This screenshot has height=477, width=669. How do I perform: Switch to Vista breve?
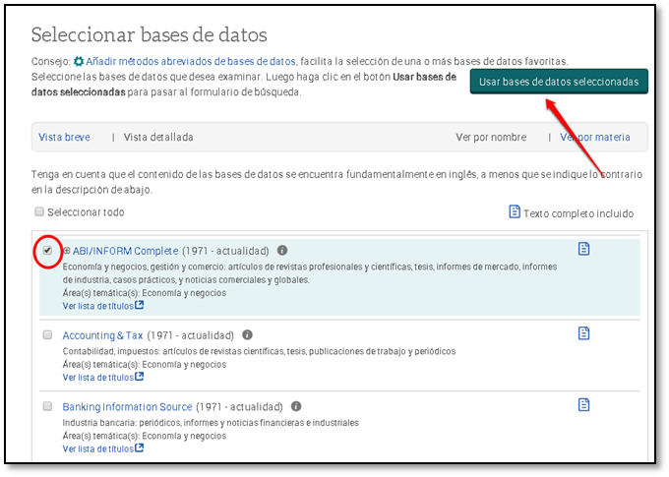pyautogui.click(x=64, y=138)
